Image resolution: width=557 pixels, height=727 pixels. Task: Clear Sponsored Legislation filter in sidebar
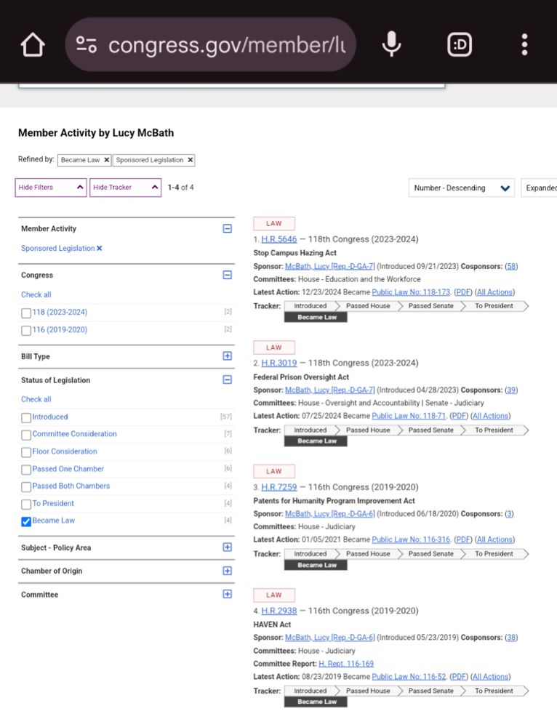(99, 249)
